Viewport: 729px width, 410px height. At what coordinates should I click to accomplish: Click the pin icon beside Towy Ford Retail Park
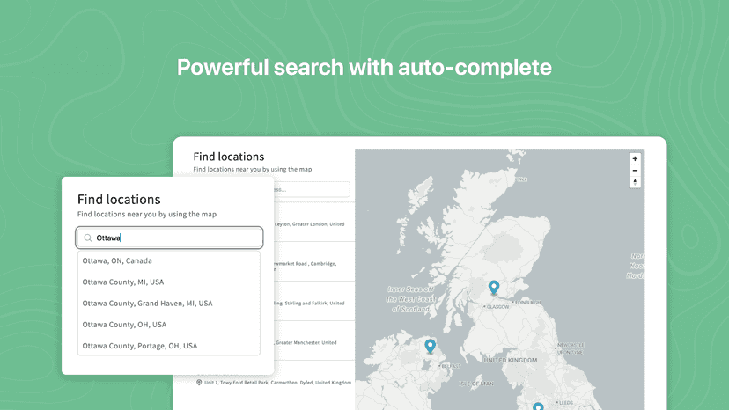[x=199, y=383]
